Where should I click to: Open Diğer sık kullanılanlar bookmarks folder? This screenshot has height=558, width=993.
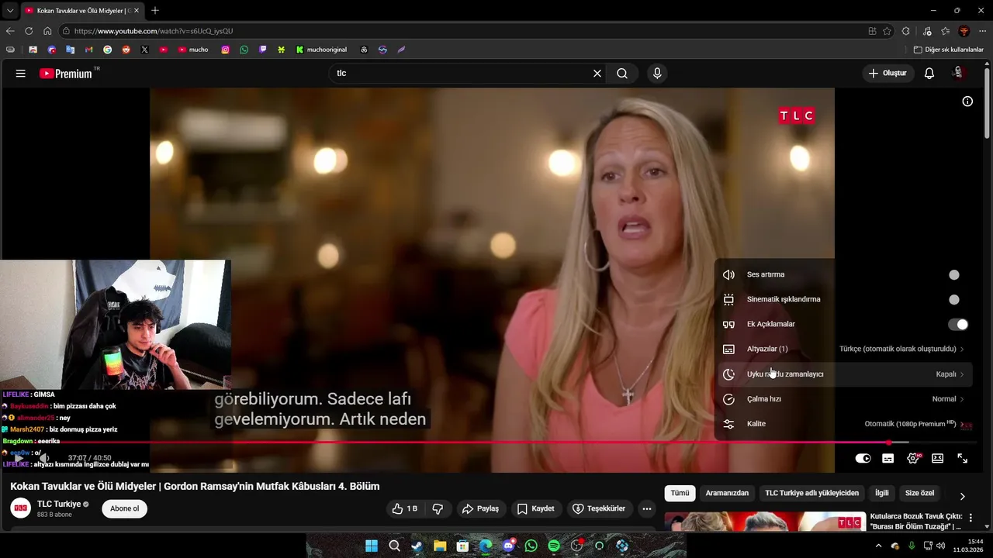point(949,50)
